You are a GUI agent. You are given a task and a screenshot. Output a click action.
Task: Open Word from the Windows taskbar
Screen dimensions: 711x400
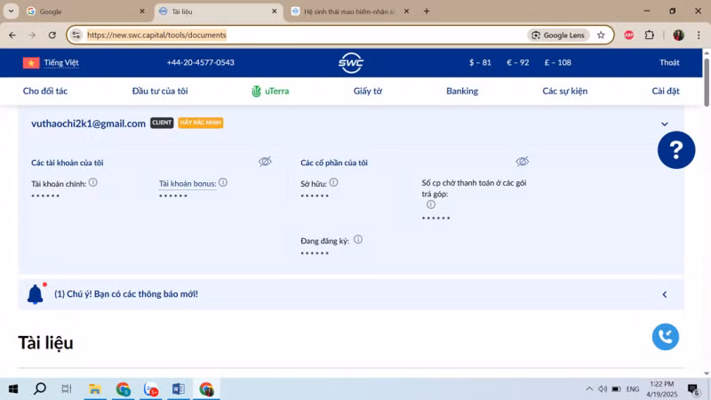click(178, 389)
